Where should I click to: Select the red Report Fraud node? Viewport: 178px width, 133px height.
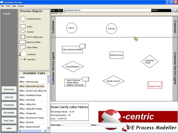click(x=155, y=86)
